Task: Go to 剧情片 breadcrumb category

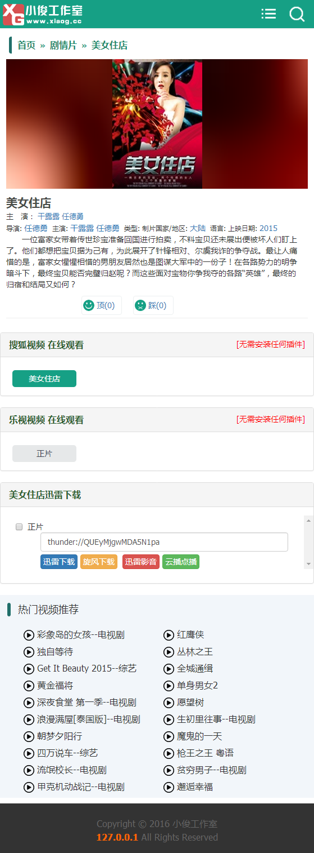Action: tap(63, 45)
